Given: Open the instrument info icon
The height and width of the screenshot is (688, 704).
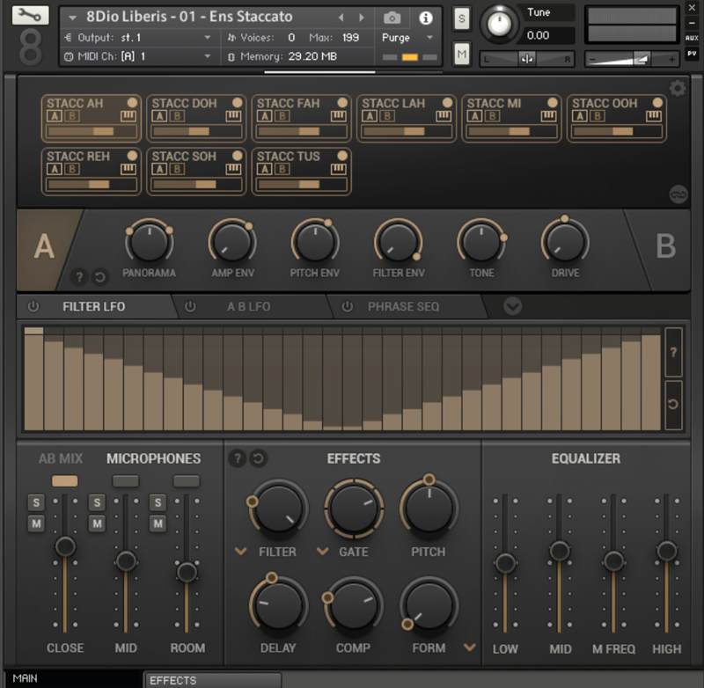Looking at the screenshot, I should (426, 18).
